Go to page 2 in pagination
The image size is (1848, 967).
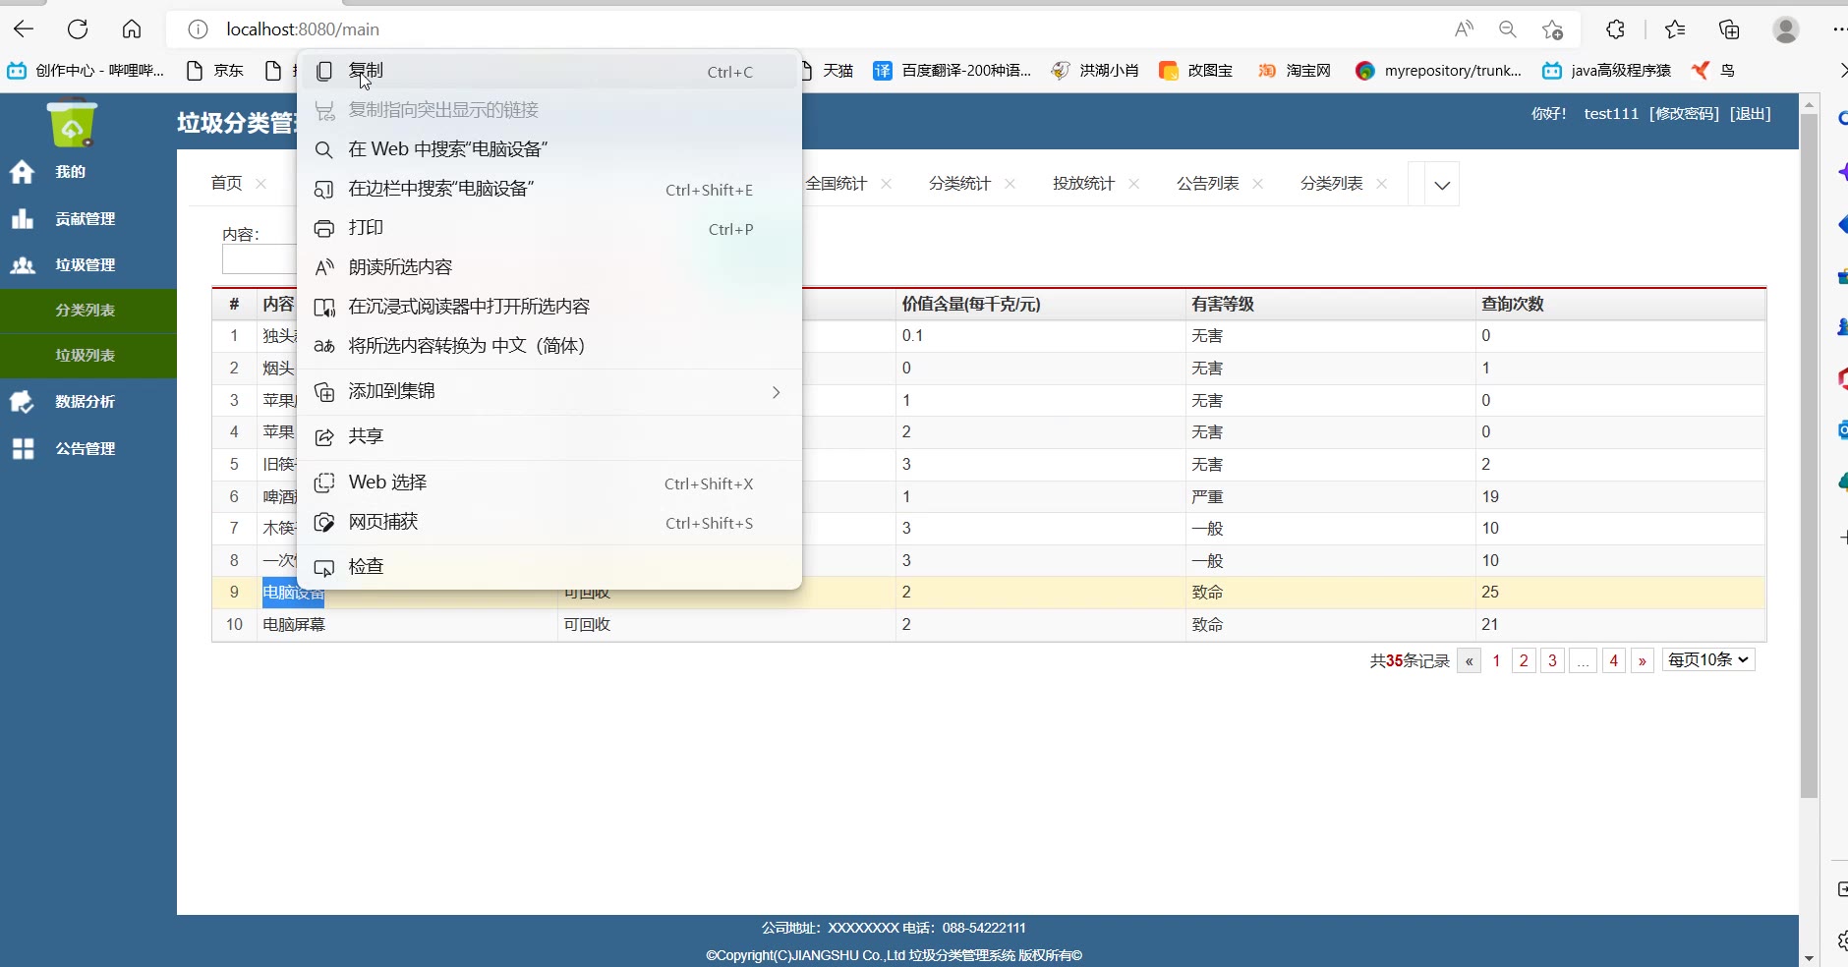point(1524,660)
